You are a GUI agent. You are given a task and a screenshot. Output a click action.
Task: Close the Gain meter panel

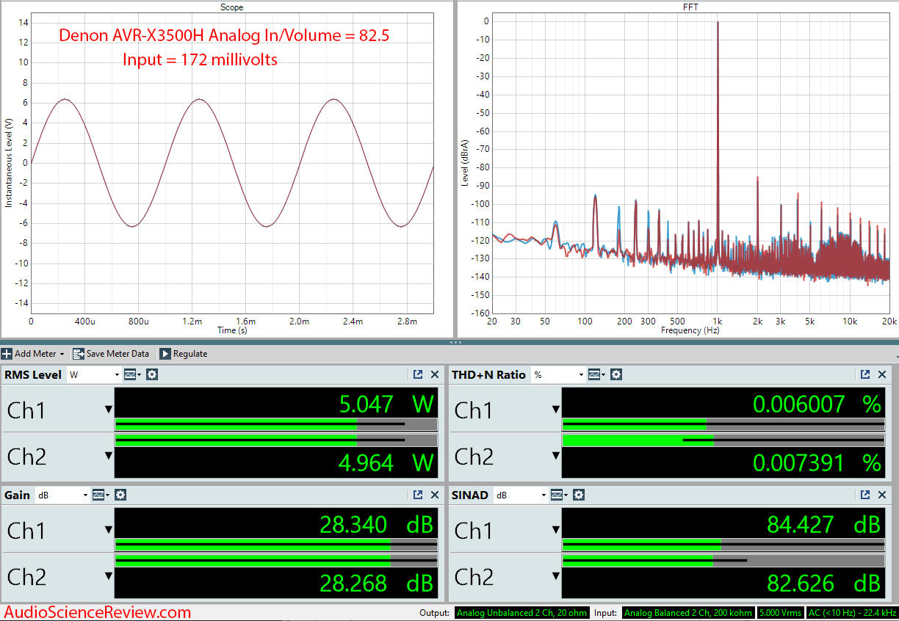pos(435,495)
